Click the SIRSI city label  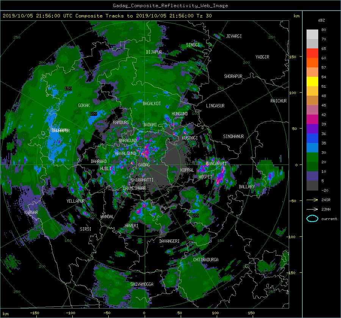(86, 229)
